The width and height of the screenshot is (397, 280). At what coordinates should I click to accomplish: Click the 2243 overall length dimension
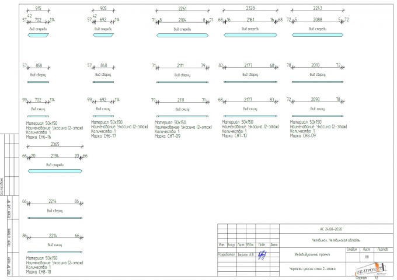(x=318, y=8)
